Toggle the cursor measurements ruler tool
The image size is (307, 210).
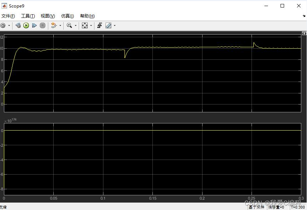click(x=108, y=25)
